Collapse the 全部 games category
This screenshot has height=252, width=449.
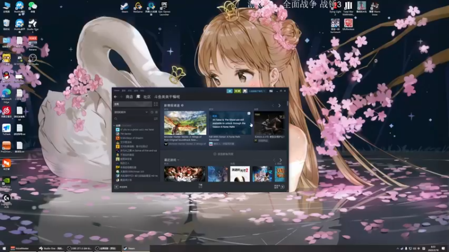click(x=115, y=125)
